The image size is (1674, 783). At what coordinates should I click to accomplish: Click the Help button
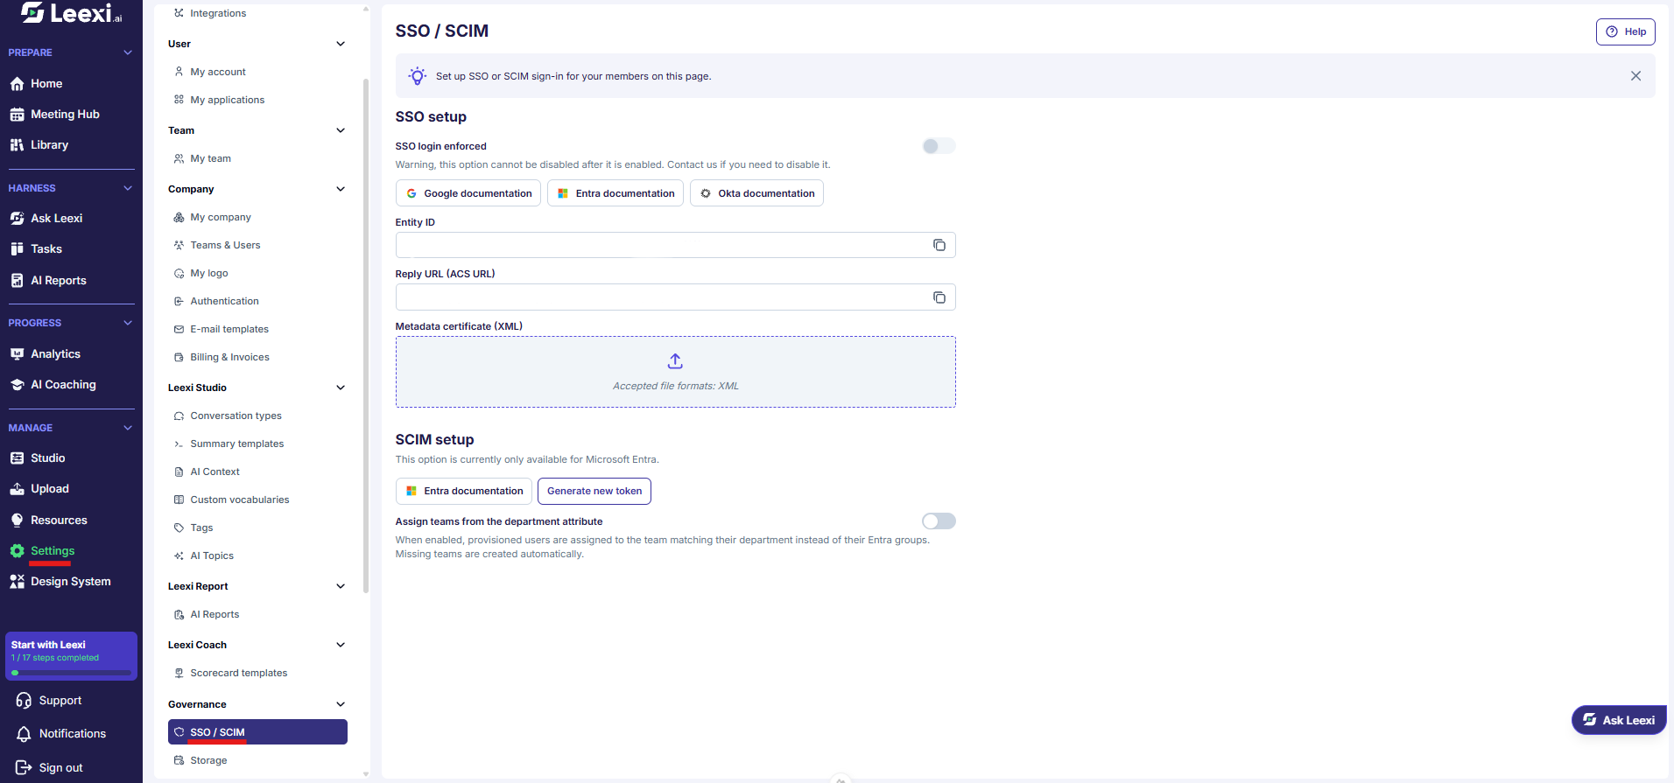pos(1626,31)
